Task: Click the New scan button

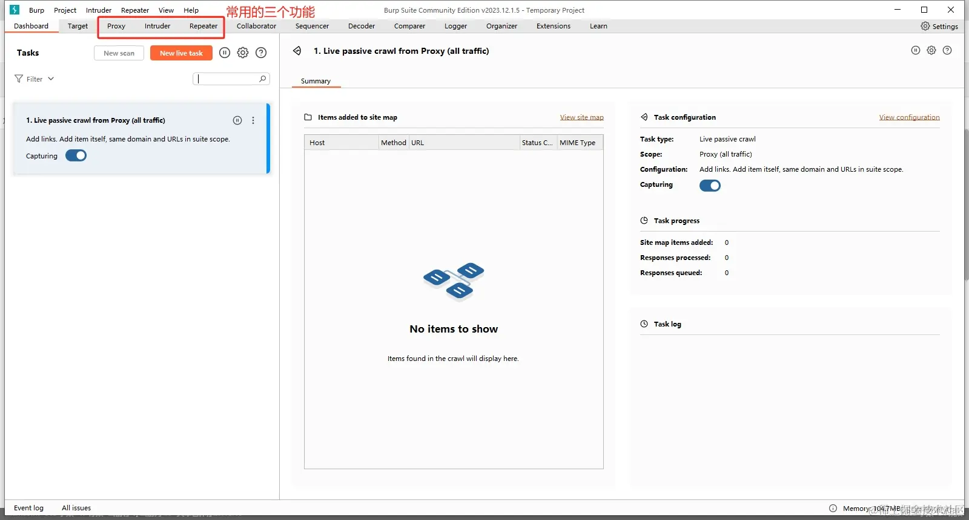Action: 119,53
